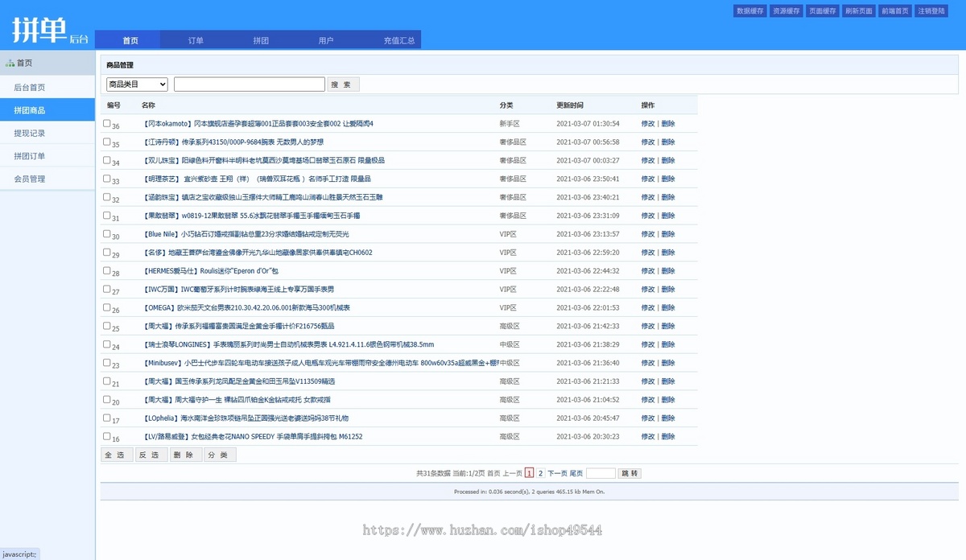Click the 更新时间 column header
The image size is (966, 560).
click(570, 105)
